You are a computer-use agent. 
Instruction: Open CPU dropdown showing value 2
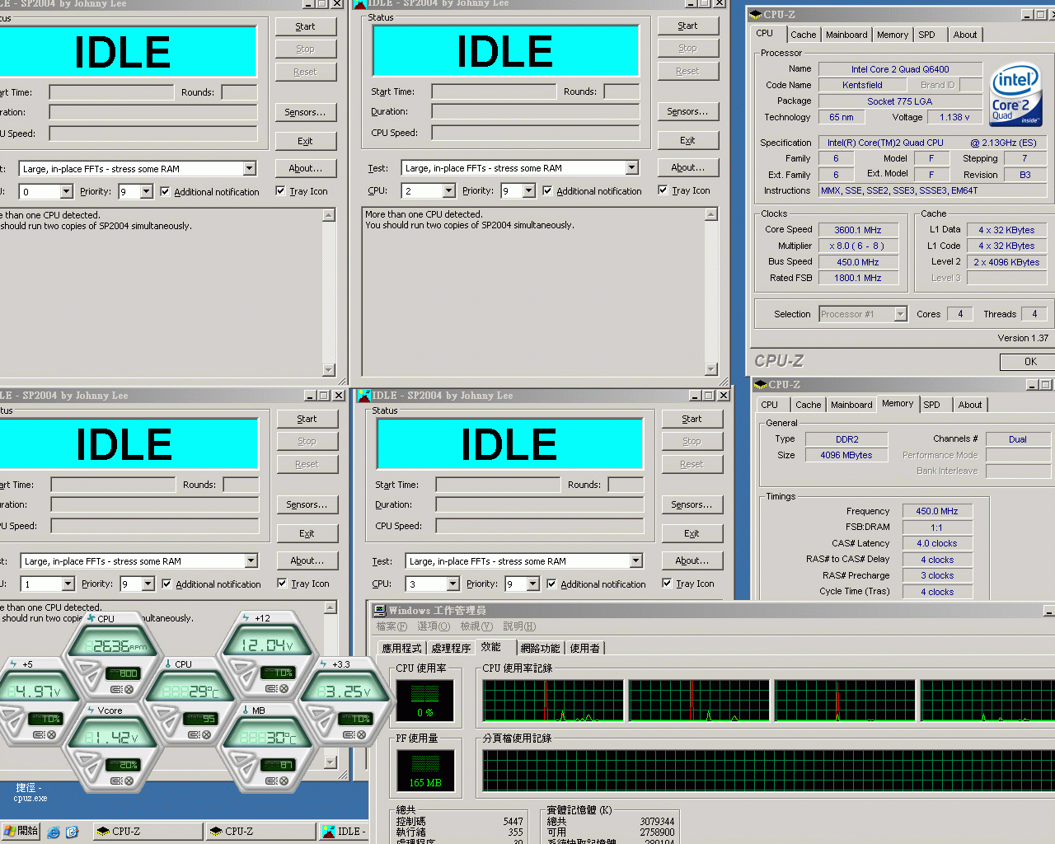coord(448,191)
